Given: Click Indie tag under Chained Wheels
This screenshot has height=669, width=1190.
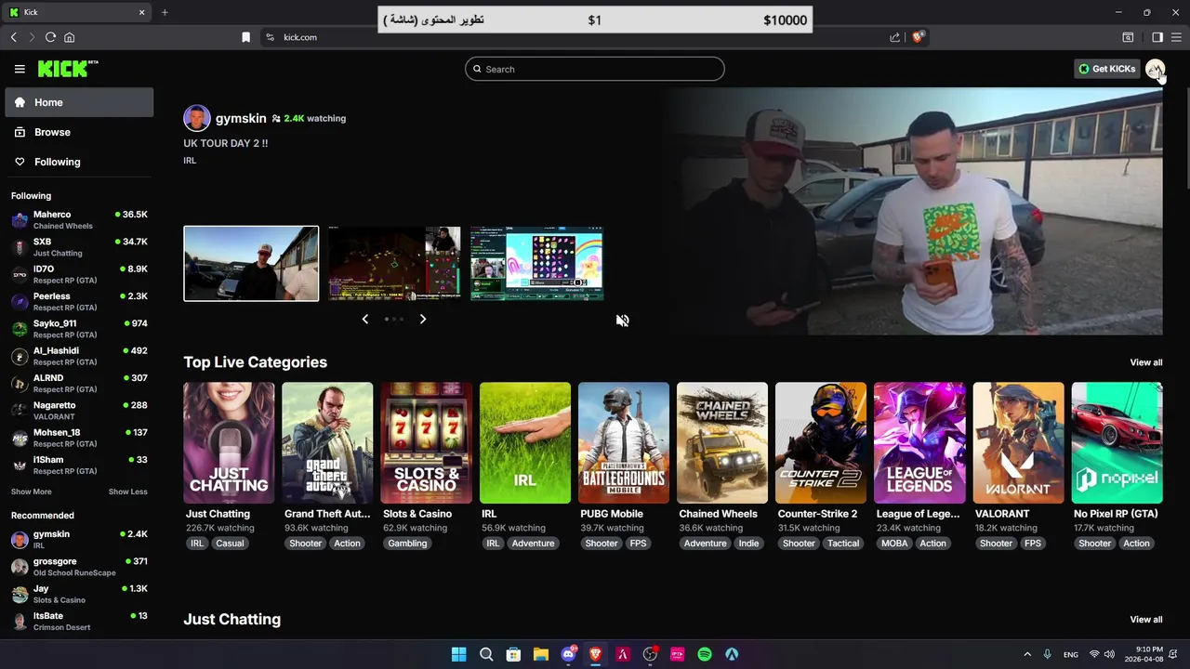Looking at the screenshot, I should coord(748,544).
